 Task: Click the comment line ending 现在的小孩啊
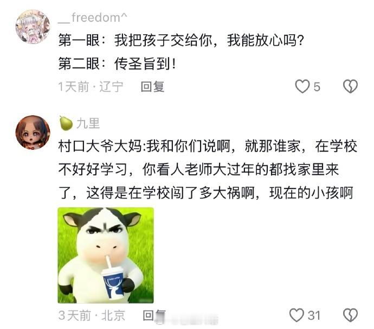pyautogui.click(x=205, y=193)
